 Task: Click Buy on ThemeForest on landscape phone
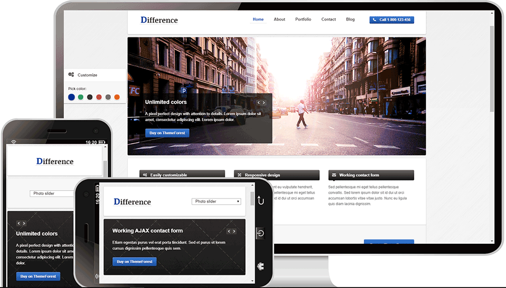point(134,262)
